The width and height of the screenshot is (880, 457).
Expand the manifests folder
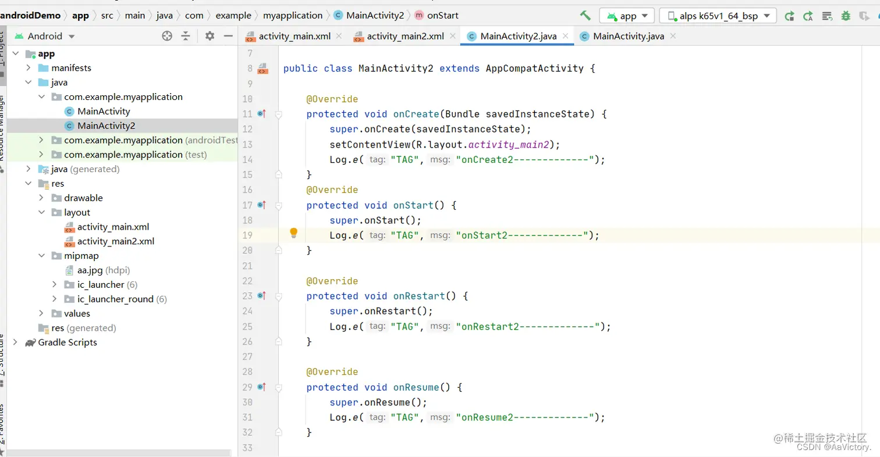(x=28, y=68)
